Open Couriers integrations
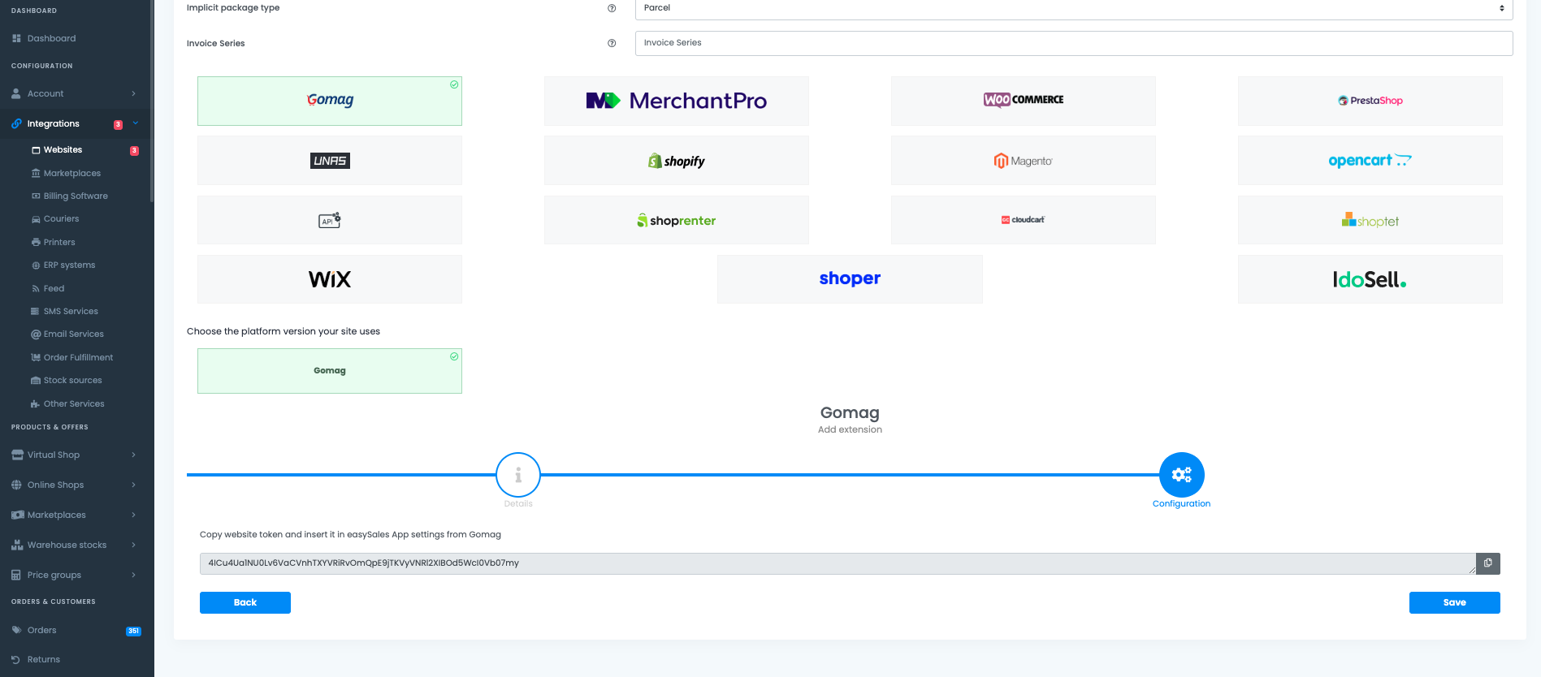This screenshot has width=1541, height=677. tap(61, 219)
